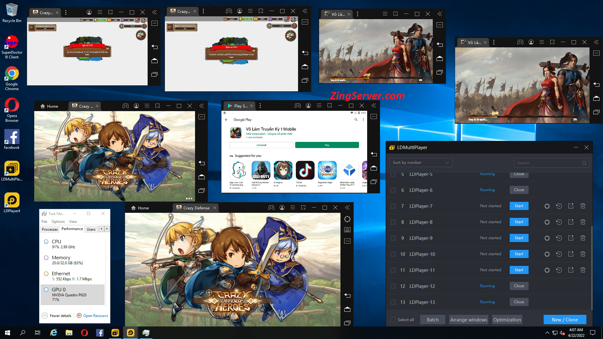Check the LDPlayer-6 checkbox
Screen dimensions: 603x339
pyautogui.click(x=393, y=190)
